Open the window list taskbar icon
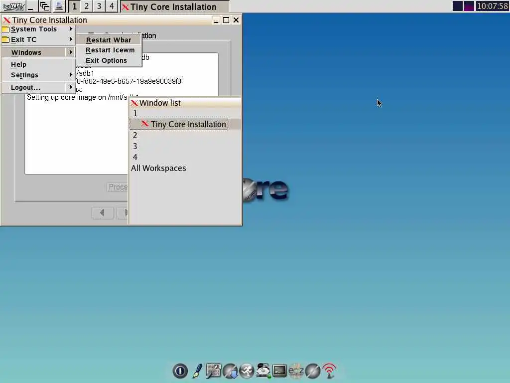510x383 pixels. coord(44,6)
